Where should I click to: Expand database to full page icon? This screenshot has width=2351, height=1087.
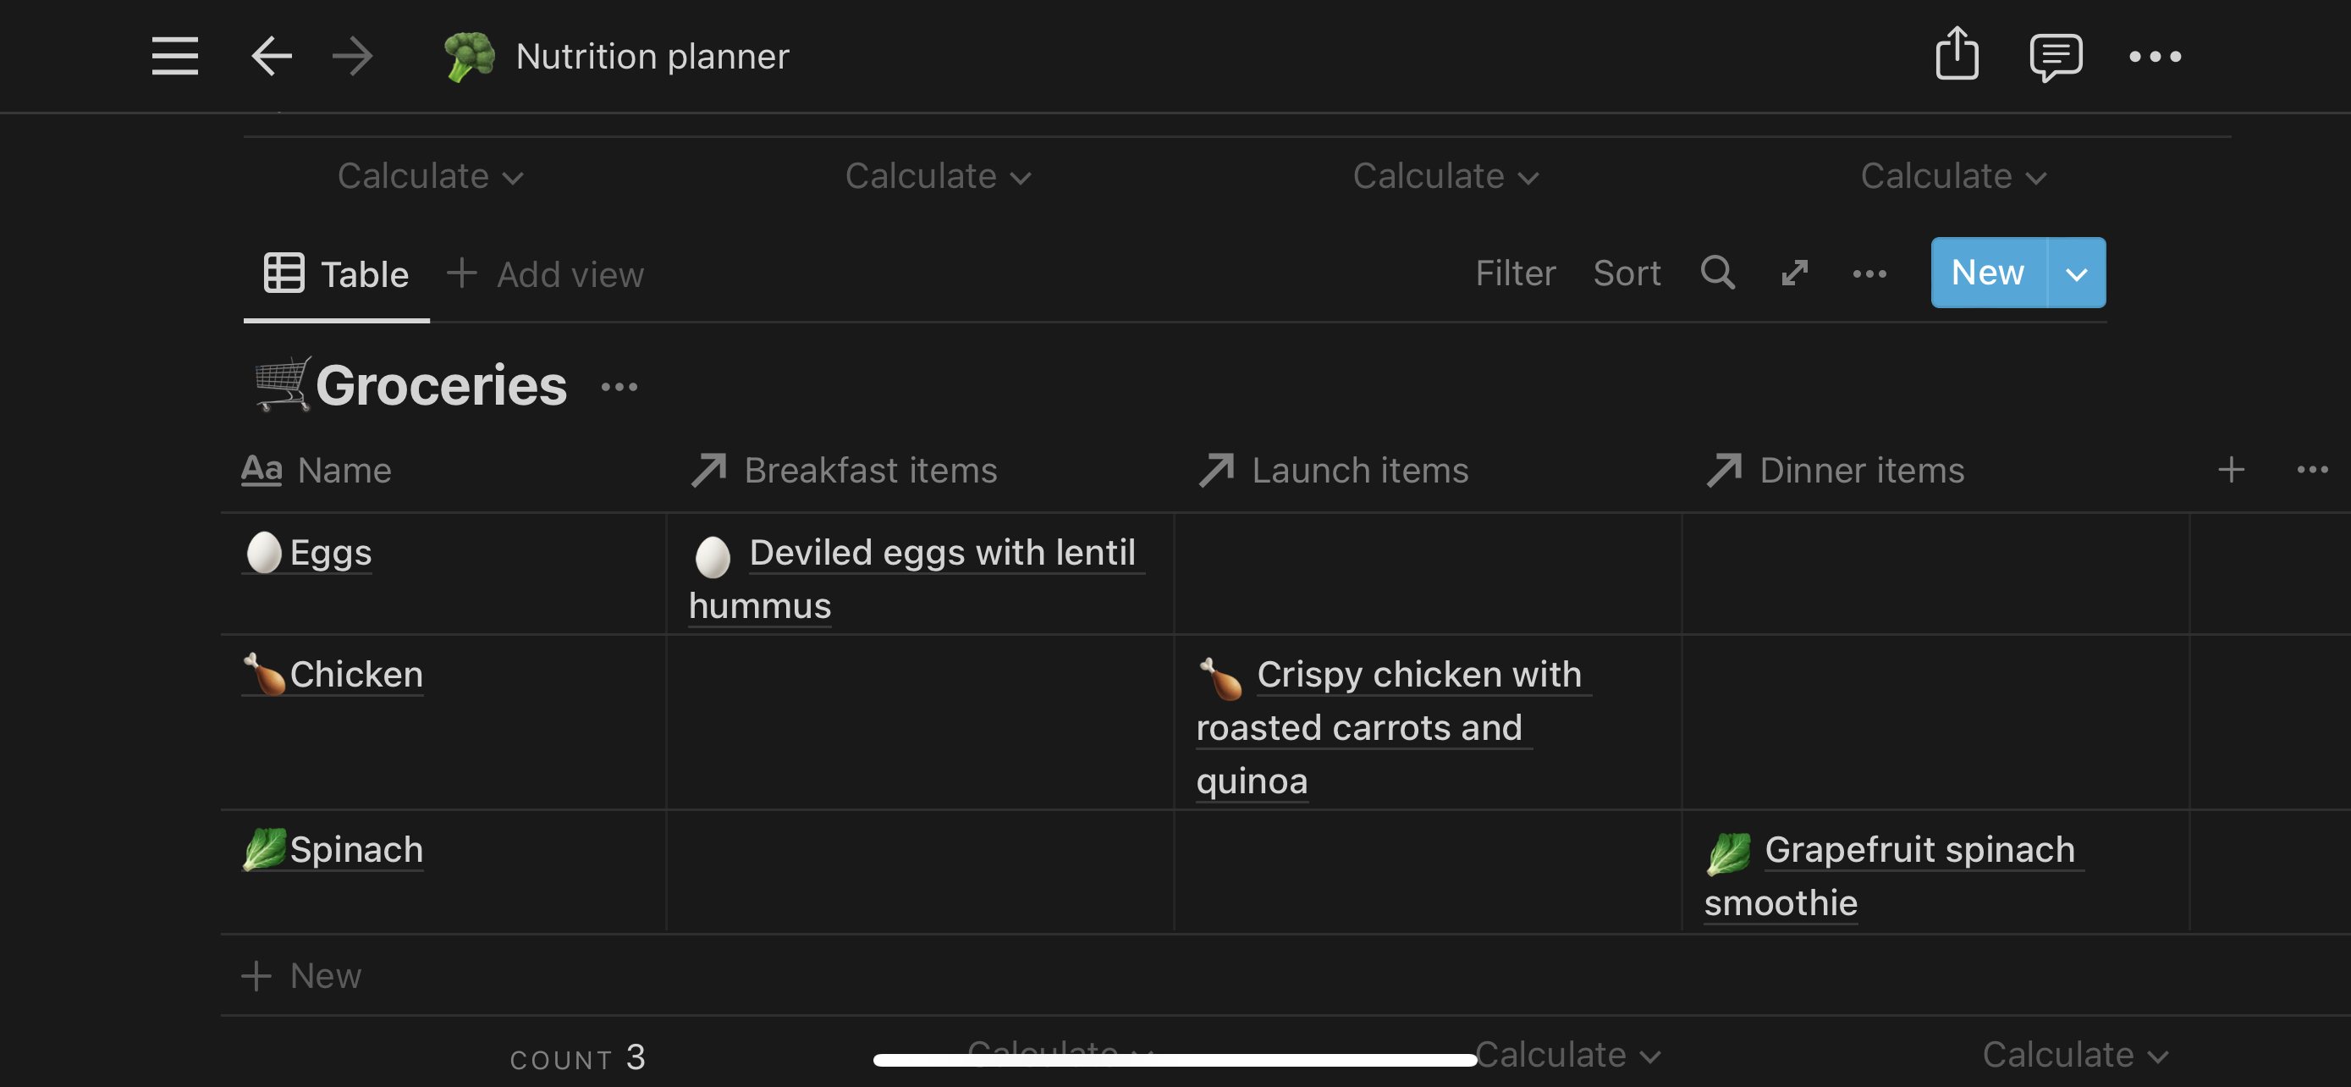pos(1794,273)
